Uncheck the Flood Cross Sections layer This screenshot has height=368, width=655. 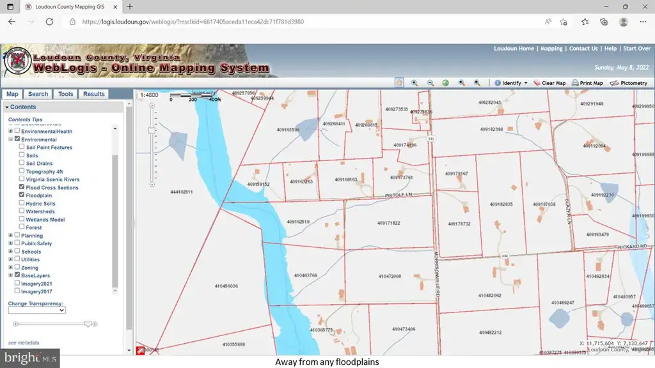tap(22, 187)
